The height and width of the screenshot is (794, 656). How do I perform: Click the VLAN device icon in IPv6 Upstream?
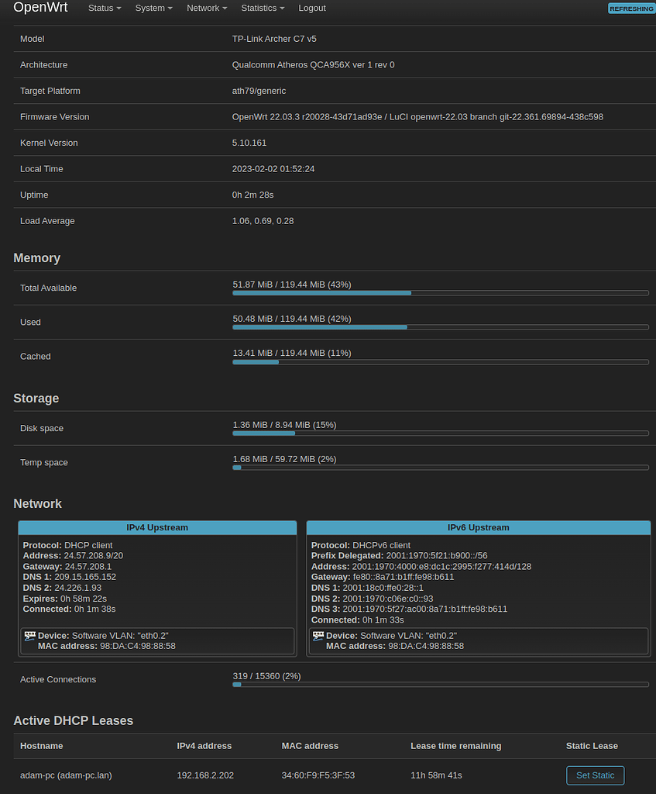(x=317, y=635)
